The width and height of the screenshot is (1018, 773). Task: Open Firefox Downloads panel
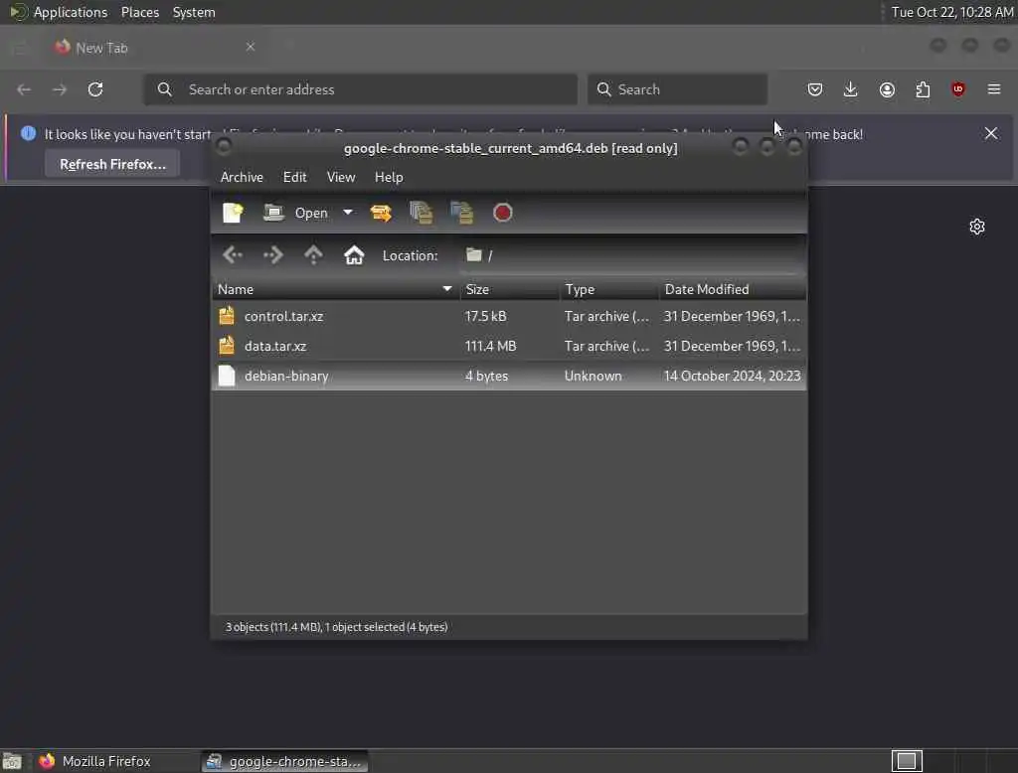coord(851,89)
